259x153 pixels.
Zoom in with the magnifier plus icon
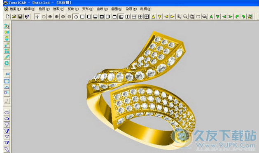point(179,16)
